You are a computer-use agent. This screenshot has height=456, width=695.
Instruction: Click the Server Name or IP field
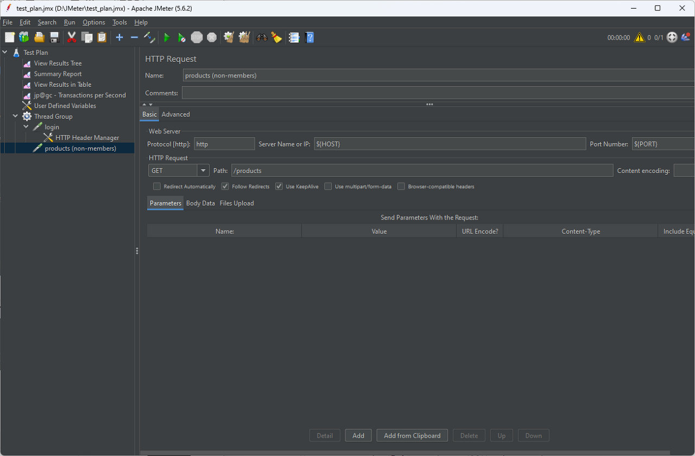tap(450, 144)
